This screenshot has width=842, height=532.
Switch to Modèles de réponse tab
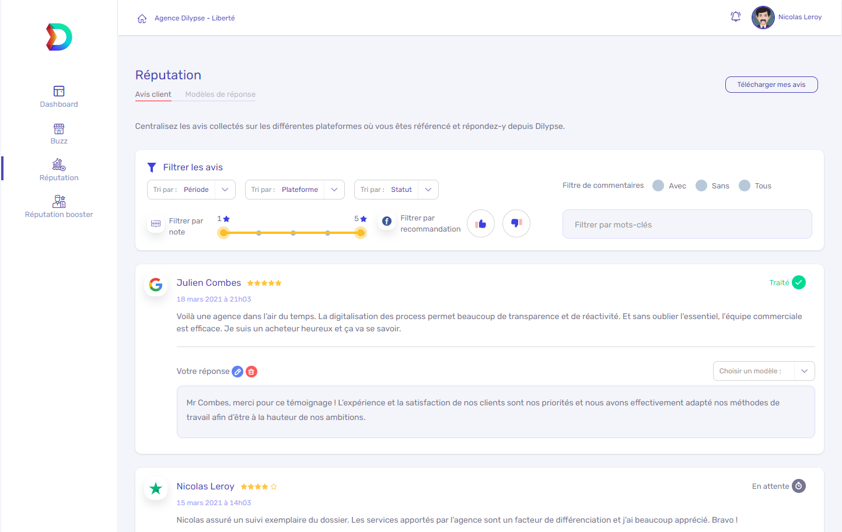coord(220,94)
